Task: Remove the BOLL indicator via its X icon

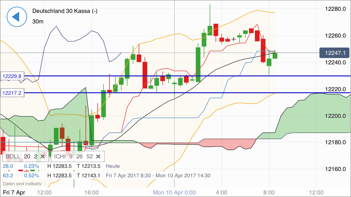Action: [x=43, y=157]
